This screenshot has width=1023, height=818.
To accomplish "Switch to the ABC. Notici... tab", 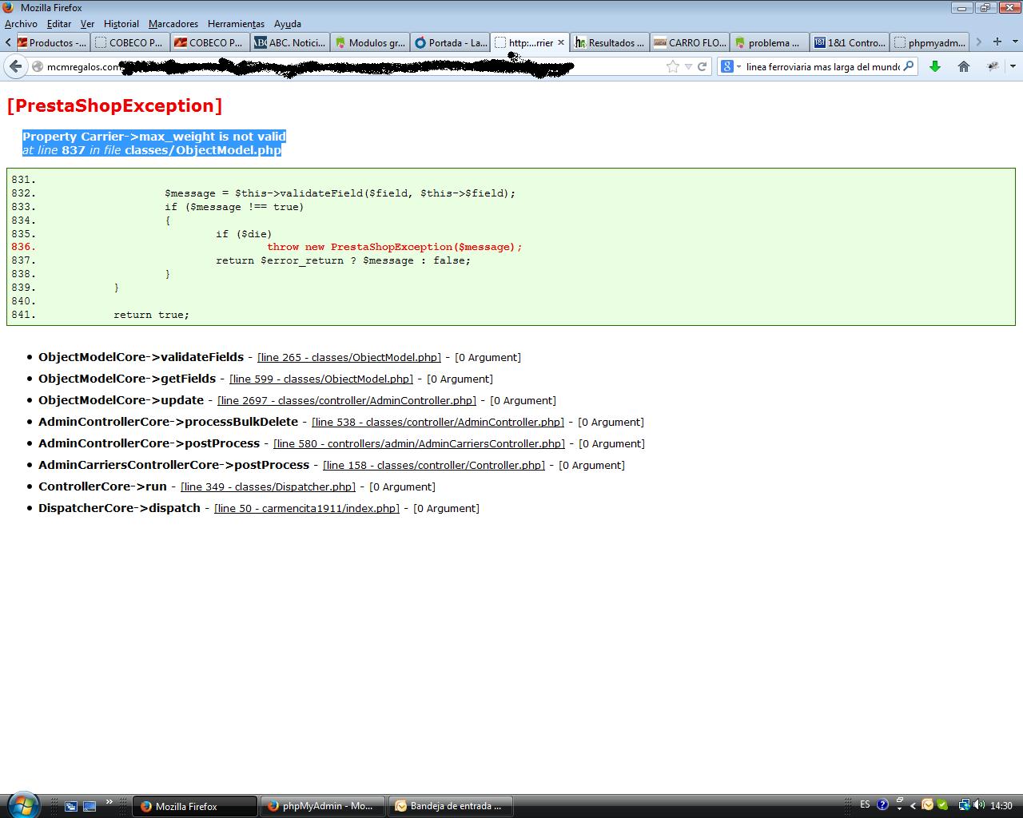I will (x=291, y=42).
